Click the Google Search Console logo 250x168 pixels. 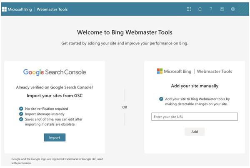[x=55, y=72]
